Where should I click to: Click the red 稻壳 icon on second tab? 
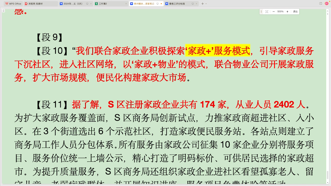click(26, 4)
